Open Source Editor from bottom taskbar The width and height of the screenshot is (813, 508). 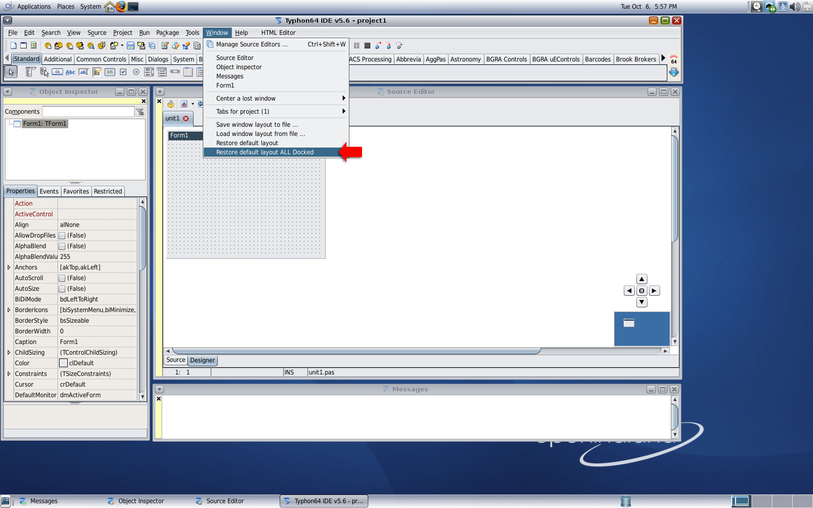click(220, 501)
